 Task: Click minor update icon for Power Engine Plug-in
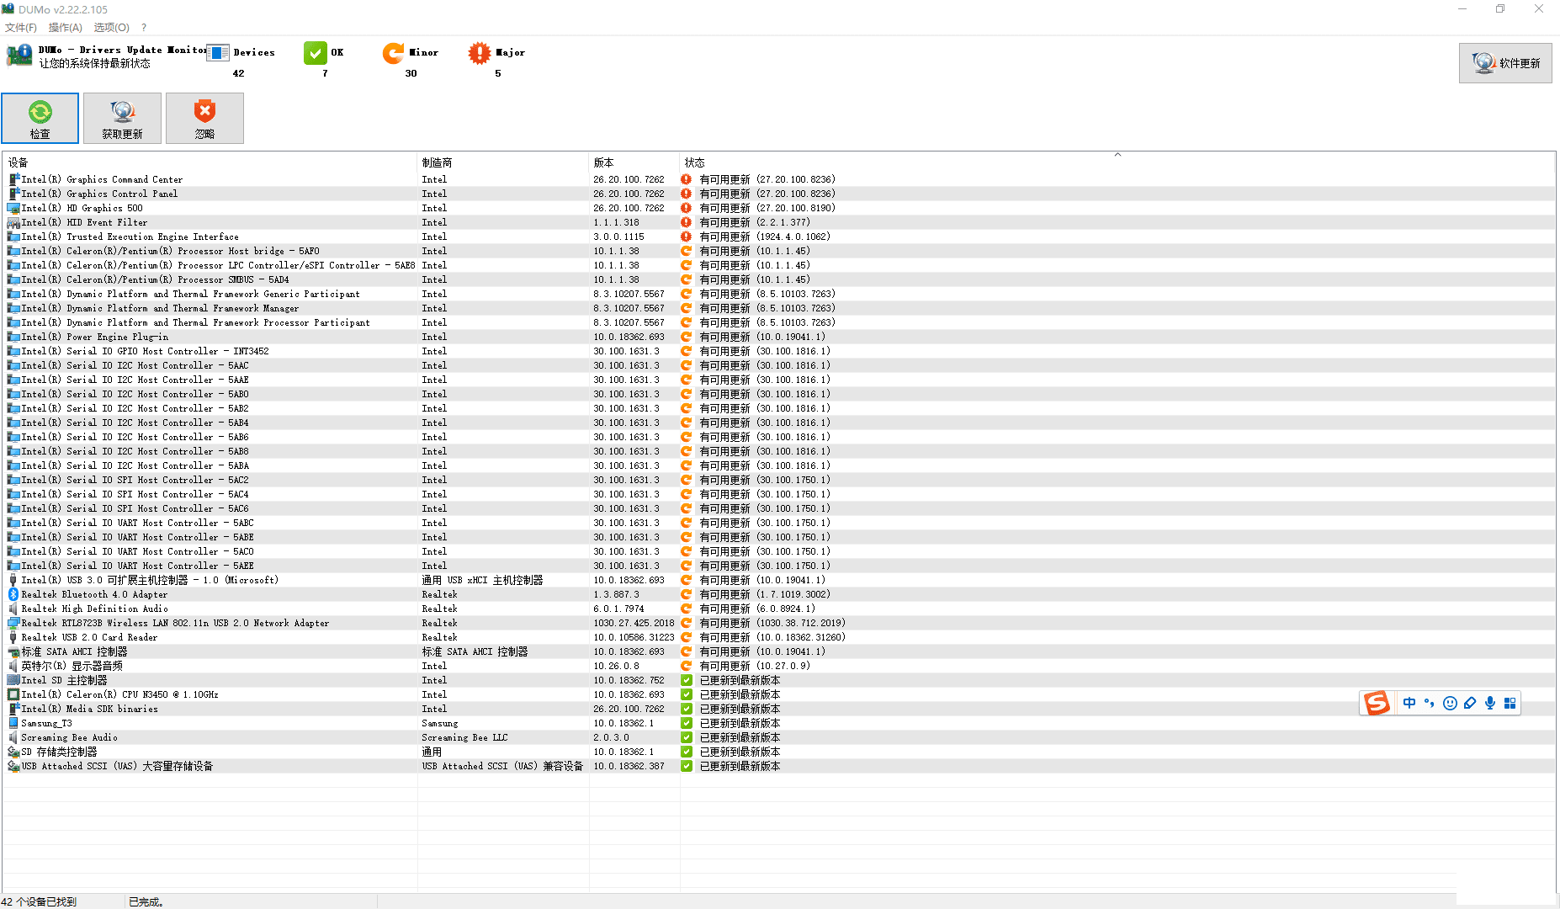[687, 337]
